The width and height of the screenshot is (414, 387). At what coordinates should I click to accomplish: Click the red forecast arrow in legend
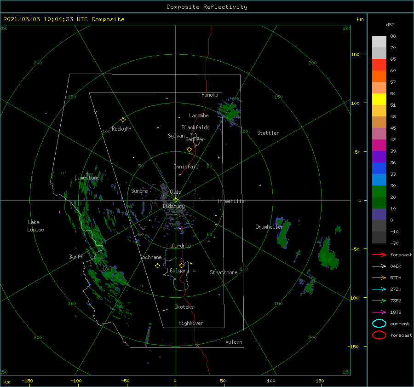click(379, 254)
